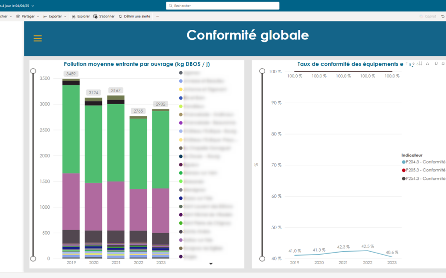Click in the Rechercher search field
The height and width of the screenshot is (278, 446).
[x=223, y=5]
